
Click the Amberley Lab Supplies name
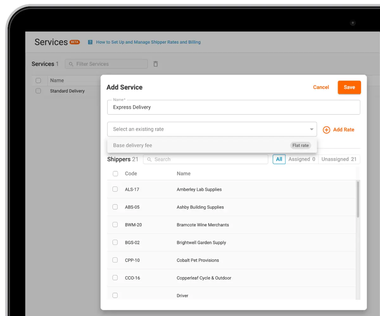(199, 189)
